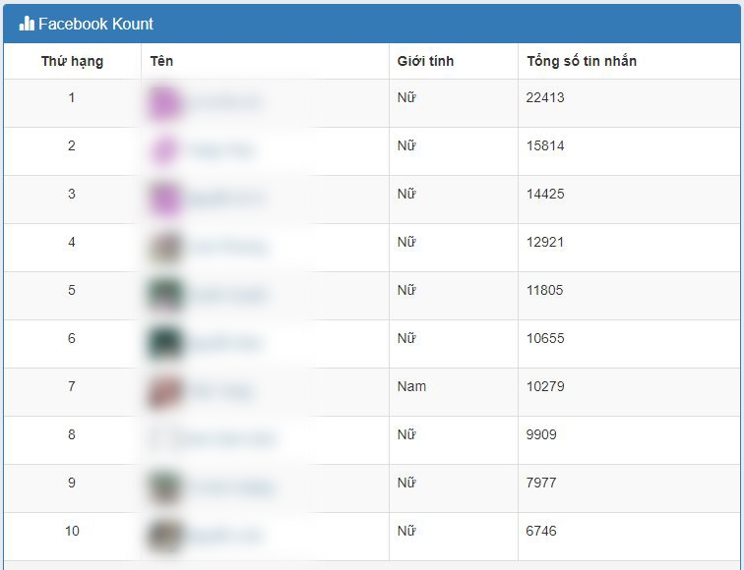Click the Facebook Kount bar chart icon
The width and height of the screenshot is (744, 570).
[x=27, y=24]
